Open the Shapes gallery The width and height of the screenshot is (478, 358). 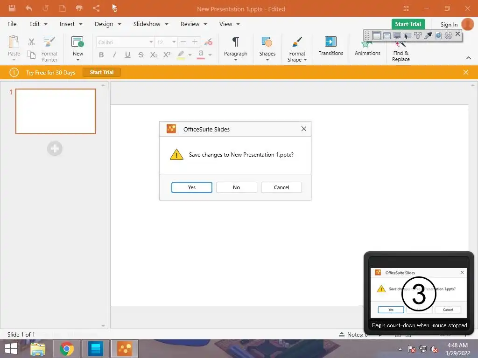(267, 48)
